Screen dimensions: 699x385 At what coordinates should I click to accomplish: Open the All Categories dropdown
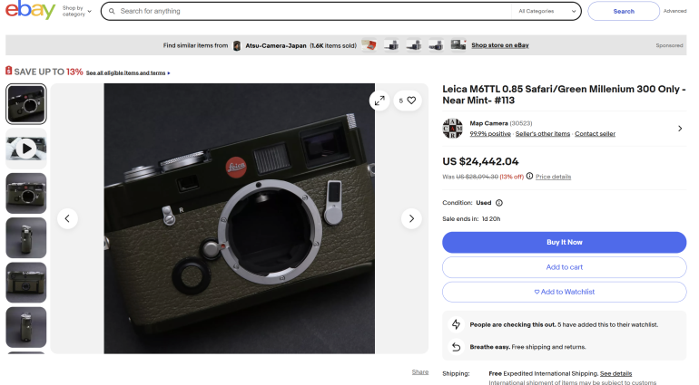547,11
